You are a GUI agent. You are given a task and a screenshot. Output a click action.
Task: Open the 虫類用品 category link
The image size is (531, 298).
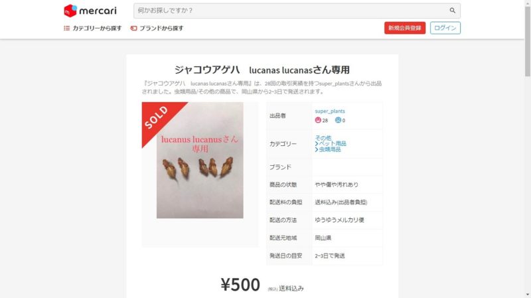pyautogui.click(x=330, y=149)
